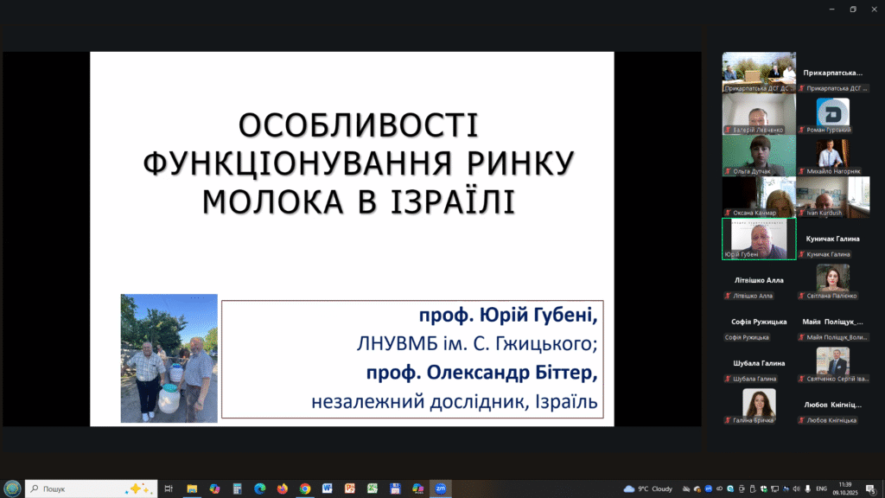Open the Cloudy weather widget

648,488
